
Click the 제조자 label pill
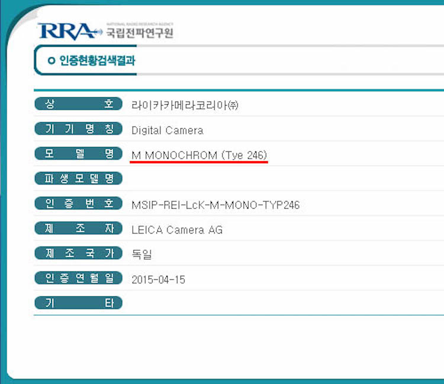pos(78,229)
